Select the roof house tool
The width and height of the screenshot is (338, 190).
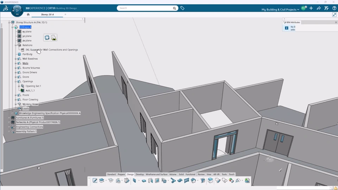point(193,180)
